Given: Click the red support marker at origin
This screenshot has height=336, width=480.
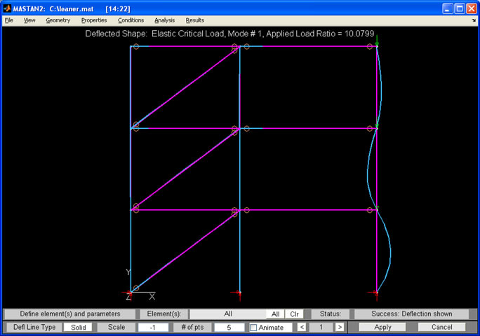Looking at the screenshot, I should point(131,292).
